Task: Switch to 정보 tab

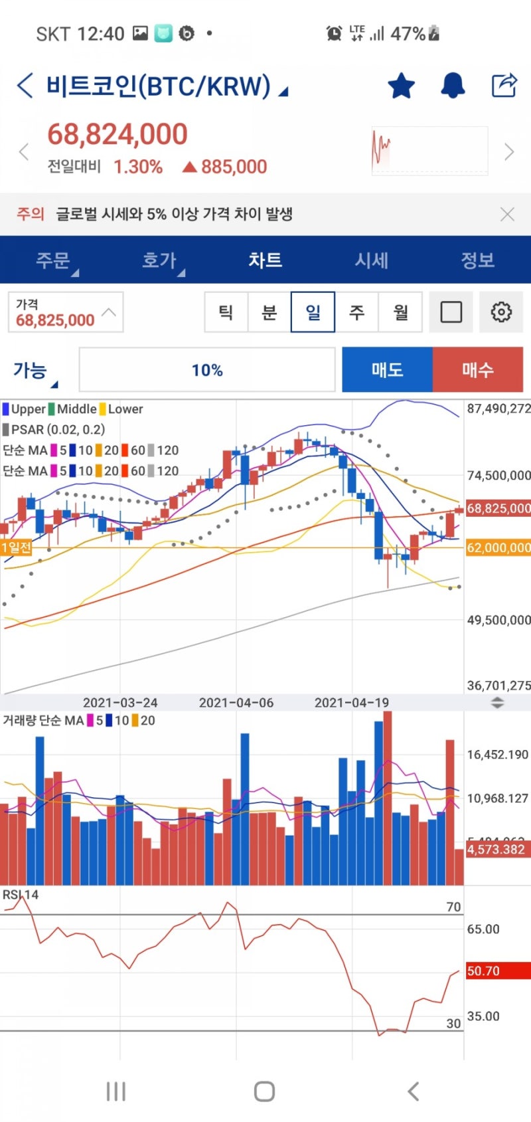Action: 478,260
